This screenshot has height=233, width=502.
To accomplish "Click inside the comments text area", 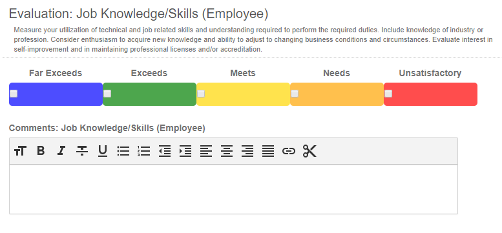I will tap(233, 189).
